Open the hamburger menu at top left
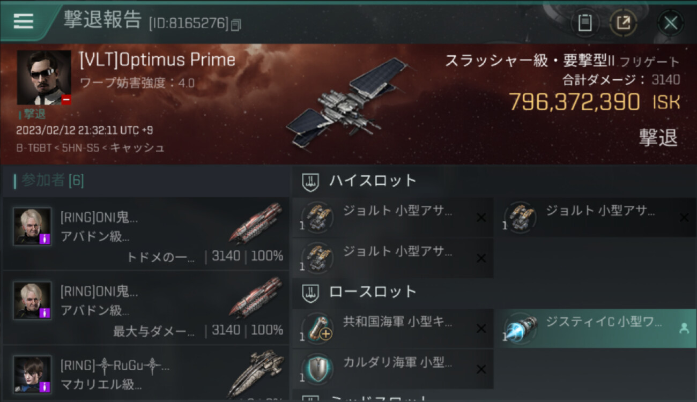The width and height of the screenshot is (697, 402). [24, 21]
